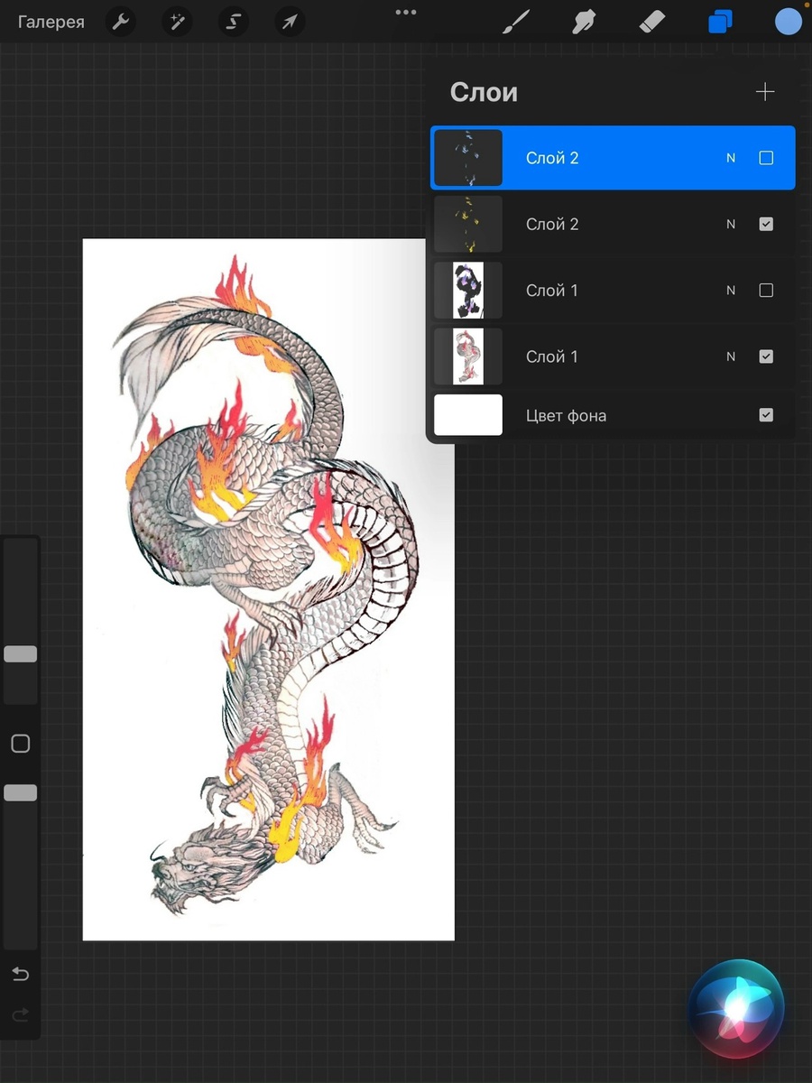
Task: Open the Adjustments magic wand menu
Action: tap(177, 22)
